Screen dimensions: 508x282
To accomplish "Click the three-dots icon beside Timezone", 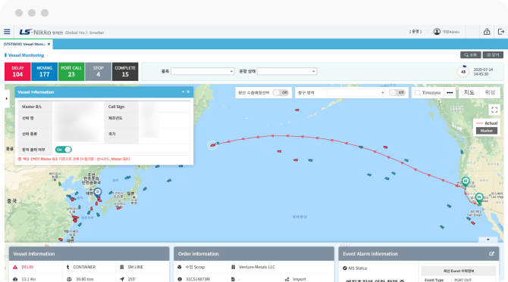I will click(x=450, y=93).
